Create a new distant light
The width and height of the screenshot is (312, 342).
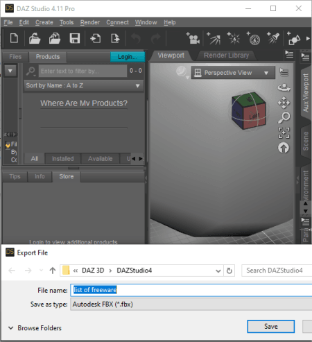(214, 38)
